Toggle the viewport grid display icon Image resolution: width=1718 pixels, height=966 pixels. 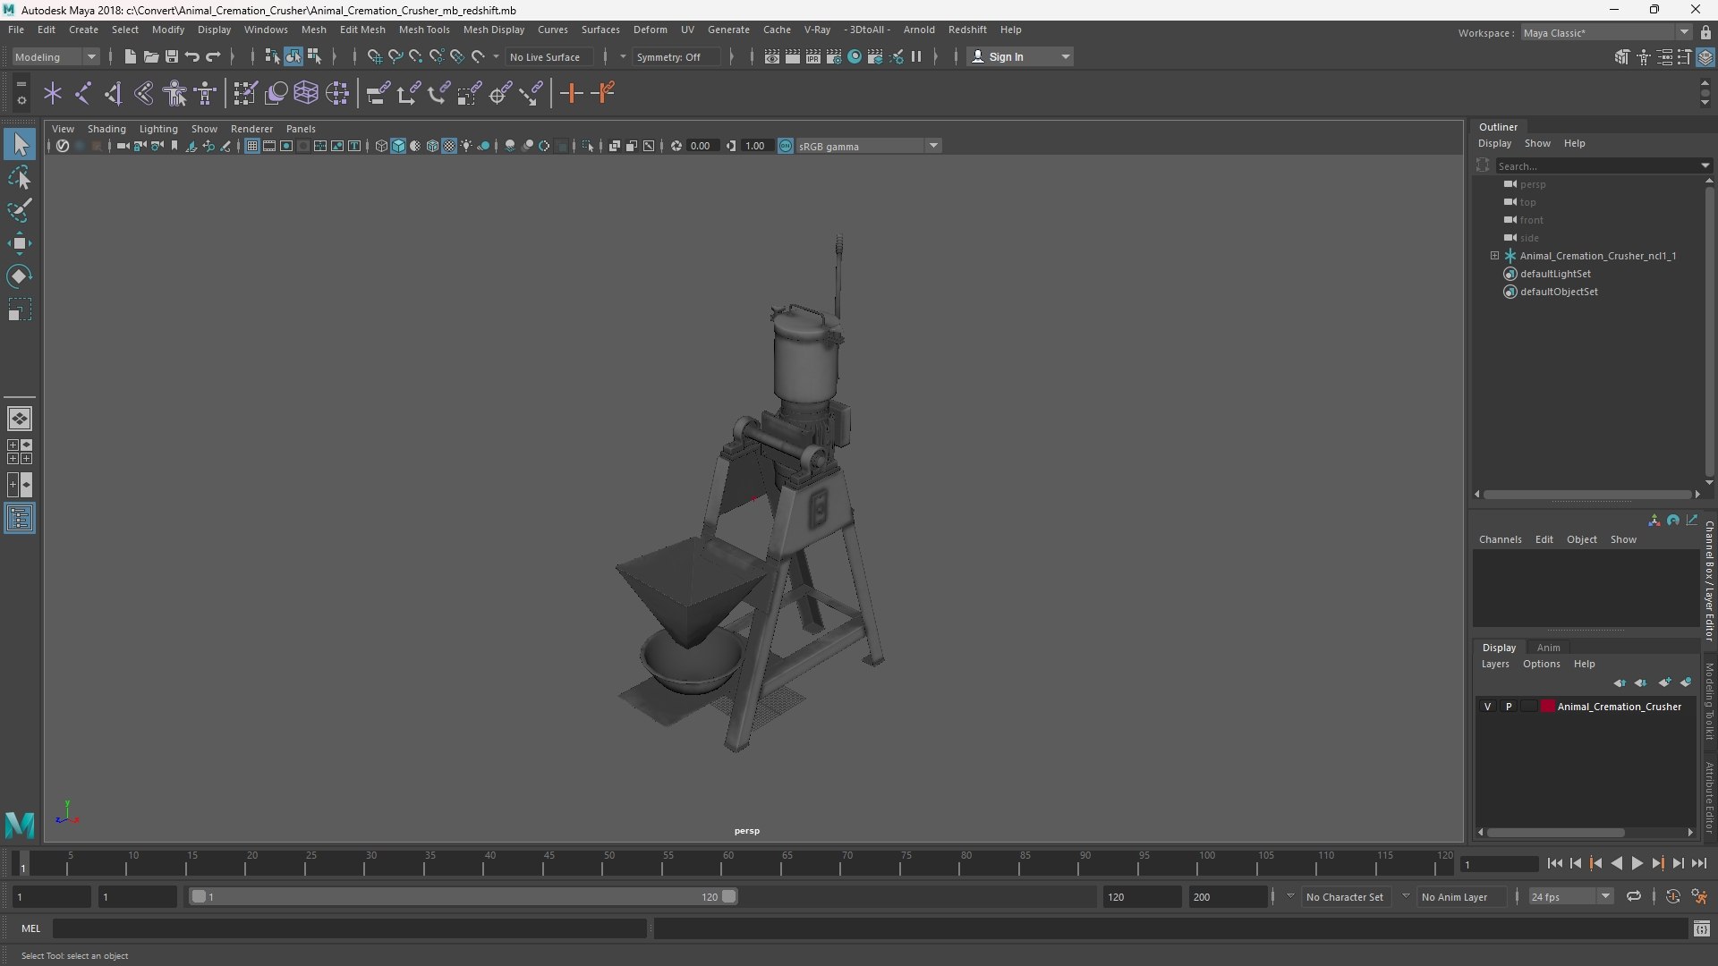(x=252, y=146)
